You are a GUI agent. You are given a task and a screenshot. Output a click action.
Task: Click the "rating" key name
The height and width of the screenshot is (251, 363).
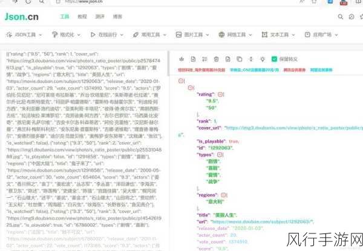point(206,94)
